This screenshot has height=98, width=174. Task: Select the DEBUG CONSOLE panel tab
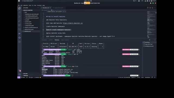click(x=65, y=40)
